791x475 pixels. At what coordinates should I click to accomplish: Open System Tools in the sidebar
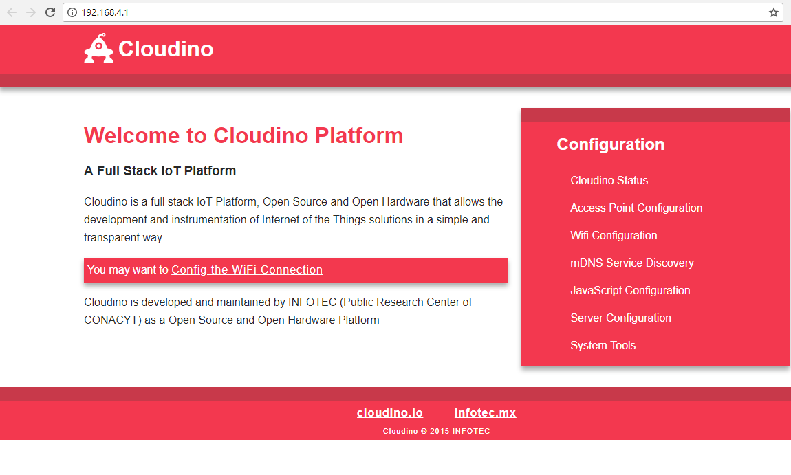point(603,345)
